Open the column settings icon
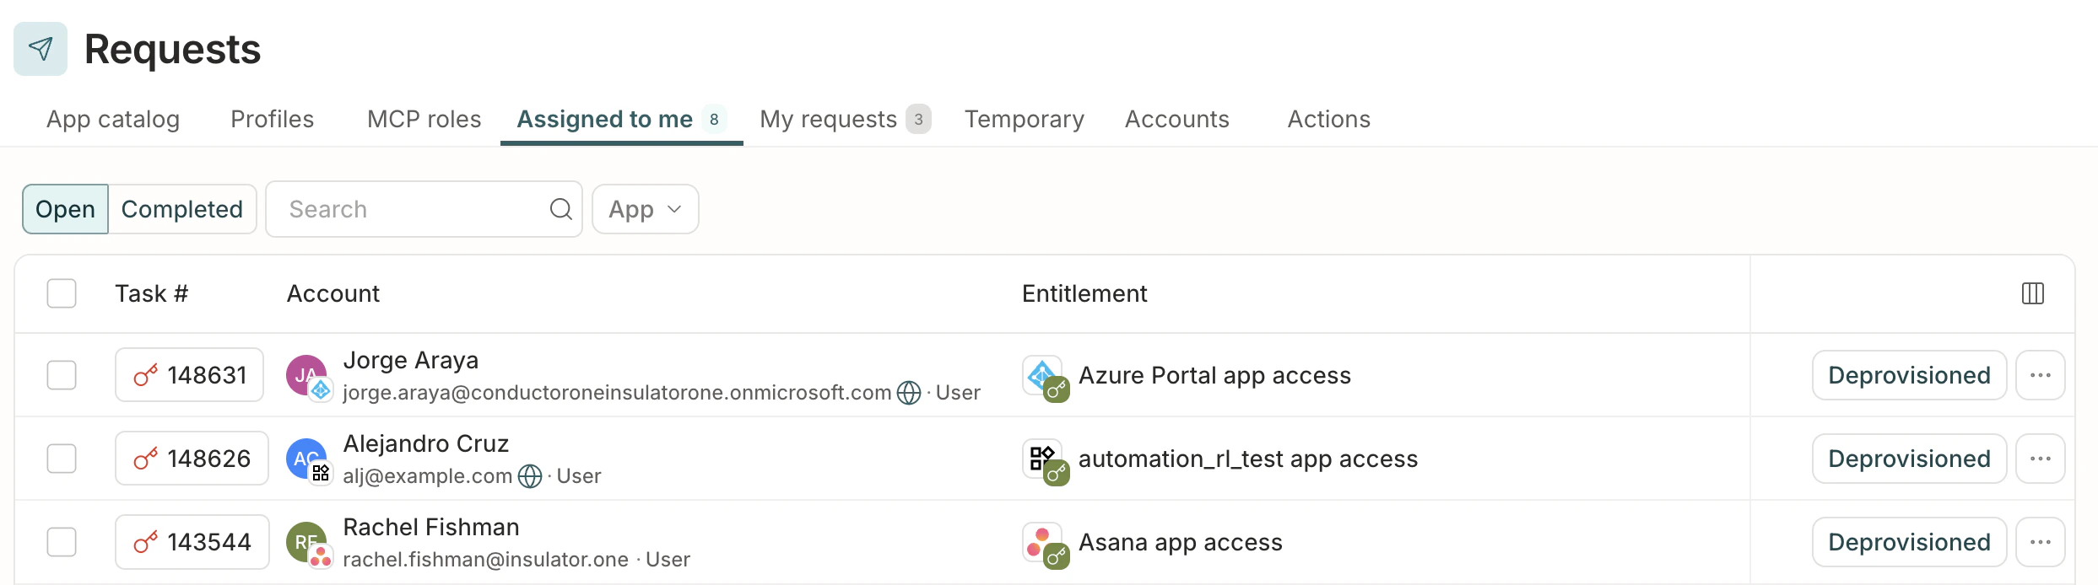Viewport: 2098px width, 585px height. coord(2033,293)
